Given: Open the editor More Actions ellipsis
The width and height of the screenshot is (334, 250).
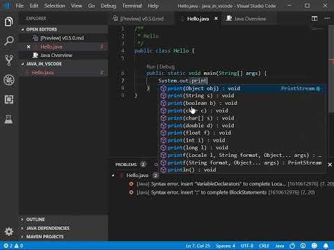Looking at the screenshot, I should coord(327,19).
